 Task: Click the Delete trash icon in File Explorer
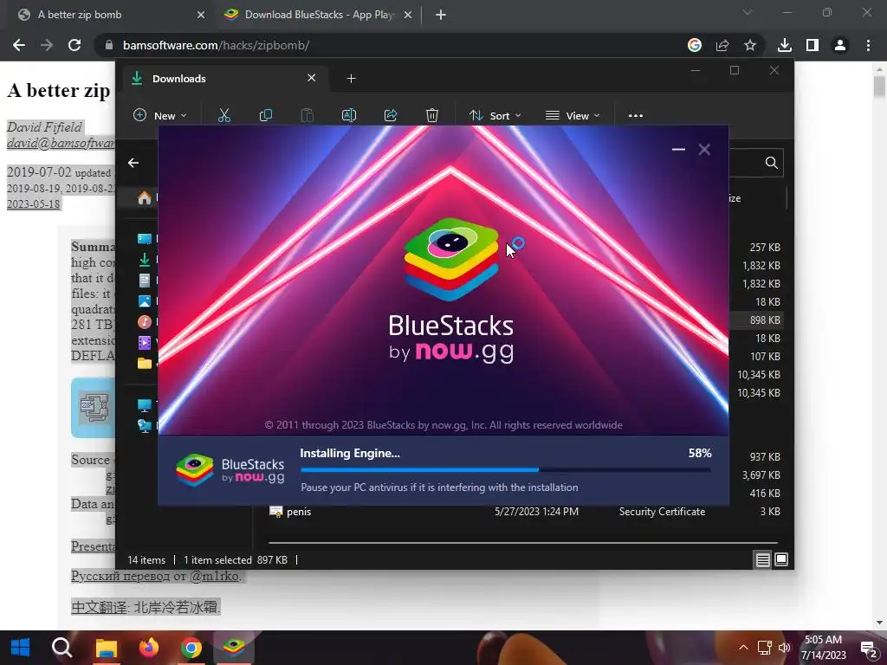[x=432, y=115]
